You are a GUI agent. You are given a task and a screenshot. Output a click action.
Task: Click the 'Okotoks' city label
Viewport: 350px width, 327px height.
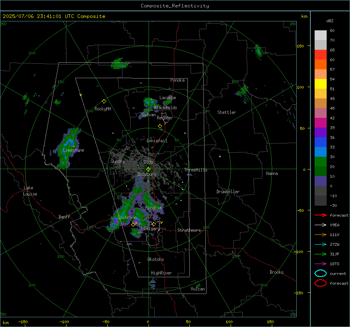[x=156, y=259]
